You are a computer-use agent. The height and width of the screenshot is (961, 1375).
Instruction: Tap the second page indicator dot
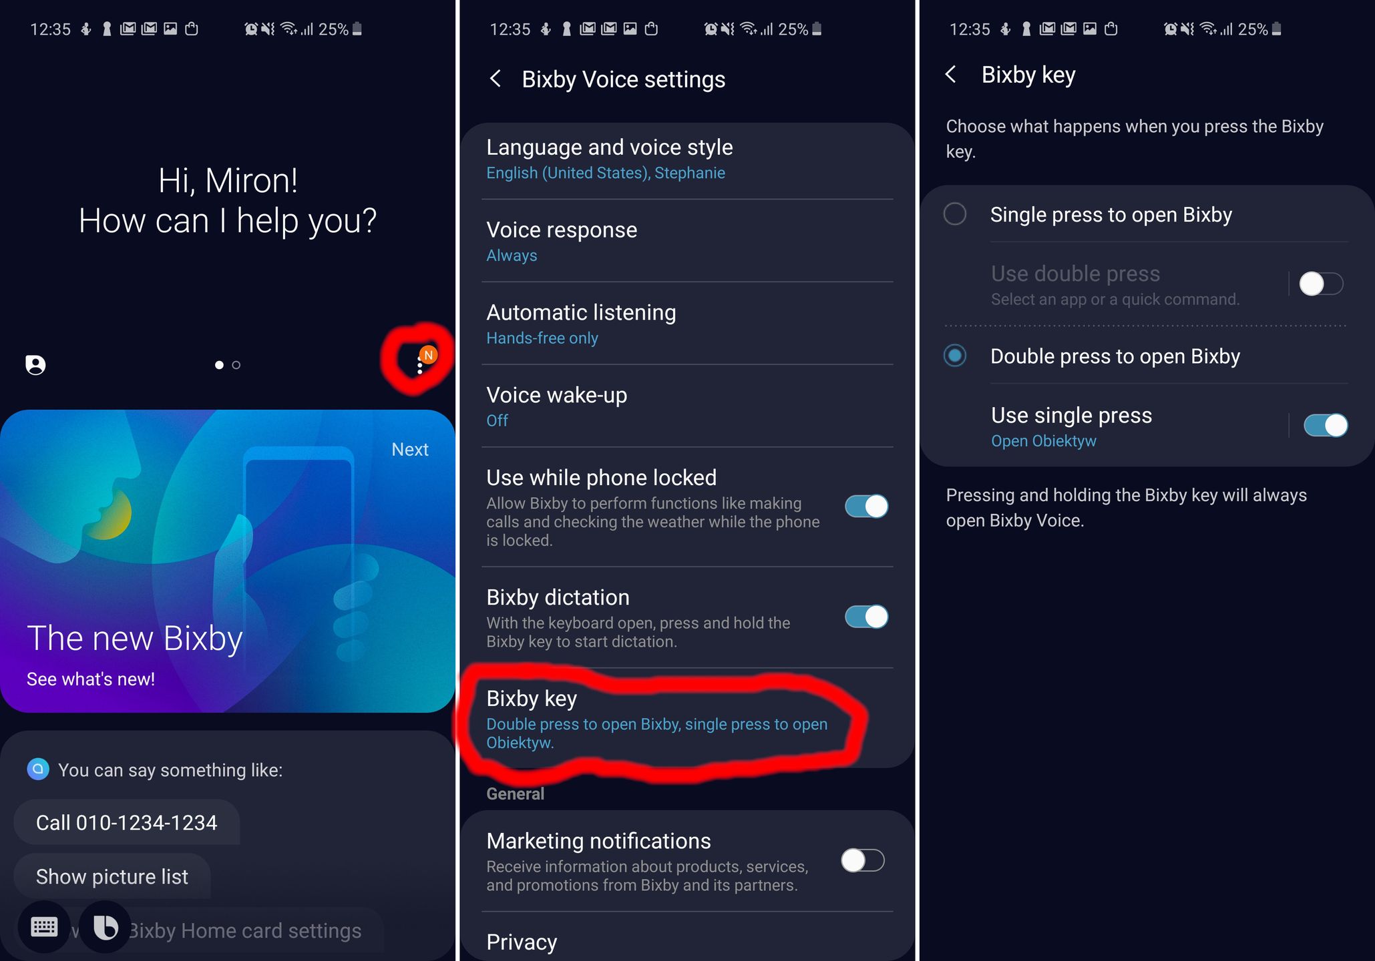[x=236, y=365]
